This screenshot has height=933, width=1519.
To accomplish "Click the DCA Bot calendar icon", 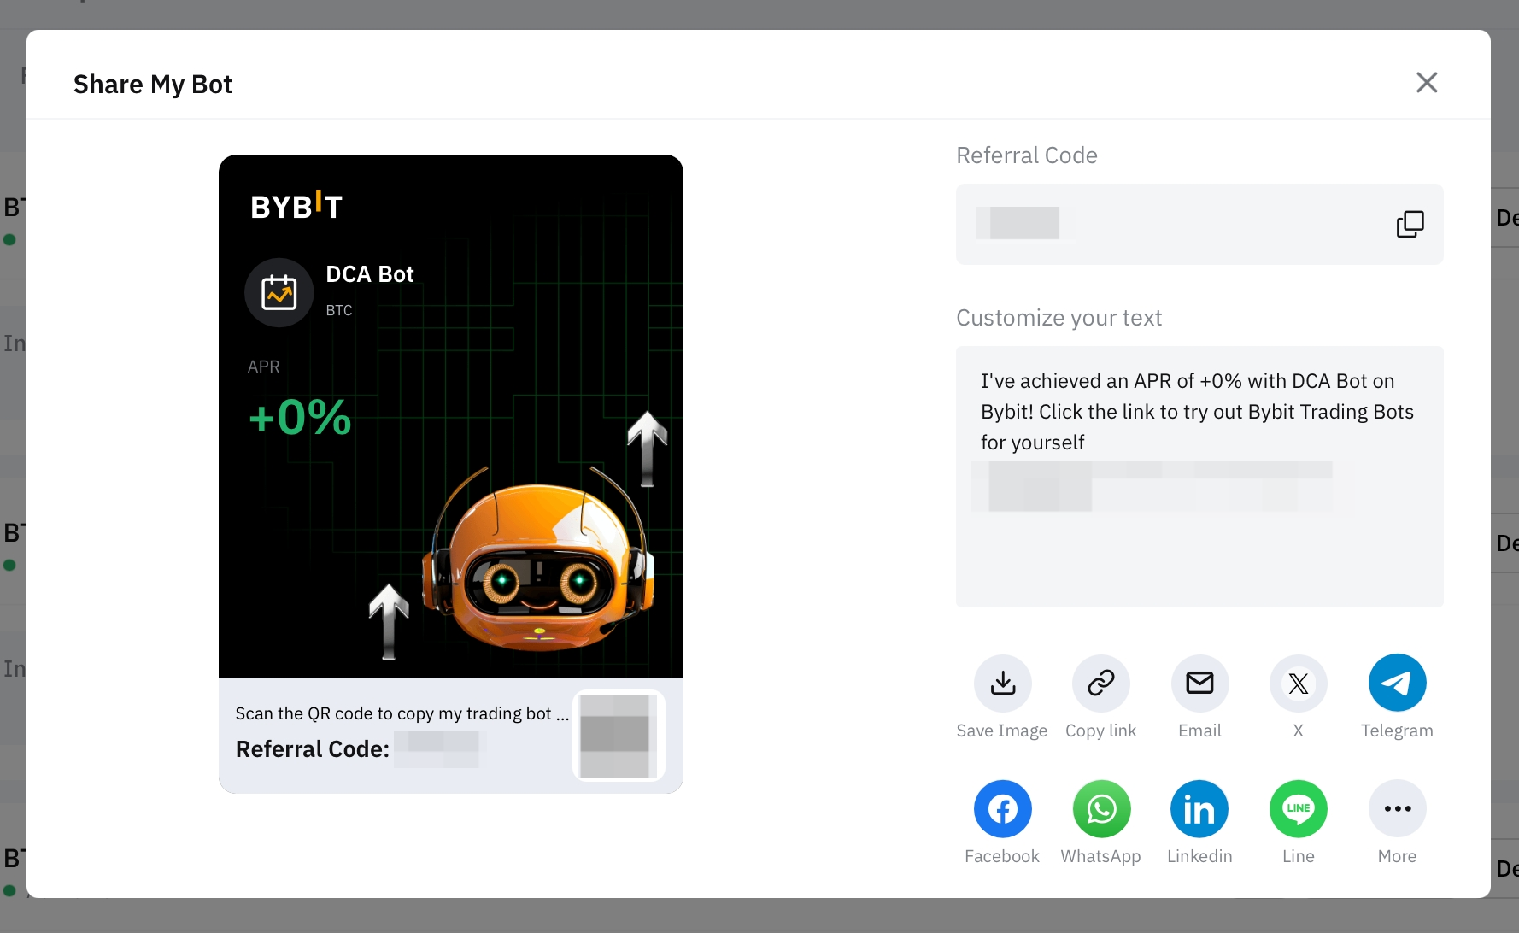I will 279,292.
